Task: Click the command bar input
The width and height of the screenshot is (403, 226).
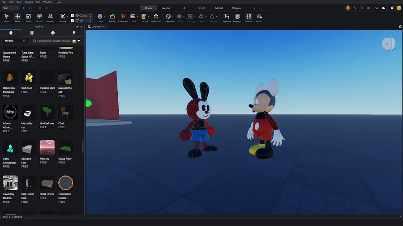Action: (201, 217)
